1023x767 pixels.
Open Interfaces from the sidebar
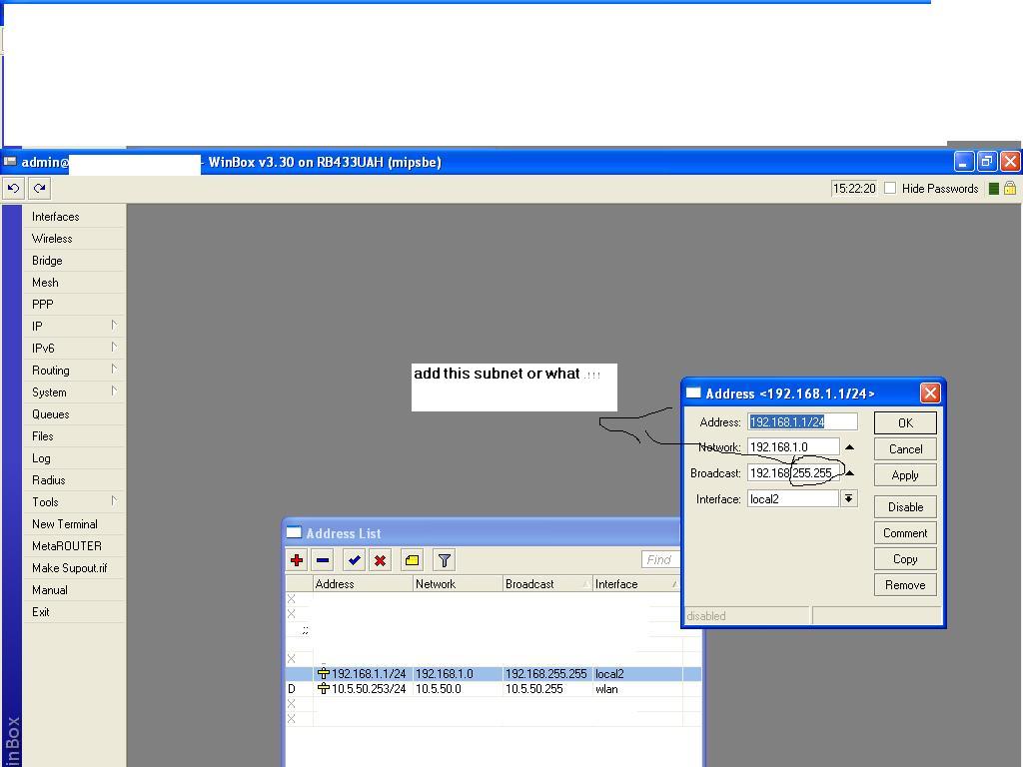click(x=73, y=217)
